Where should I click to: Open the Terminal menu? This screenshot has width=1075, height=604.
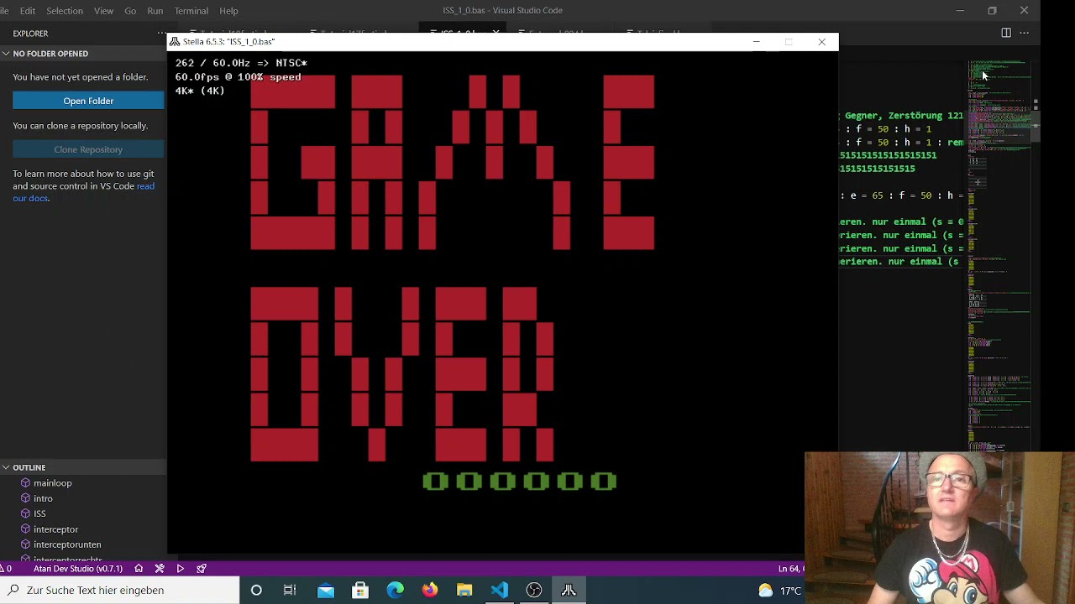191,11
